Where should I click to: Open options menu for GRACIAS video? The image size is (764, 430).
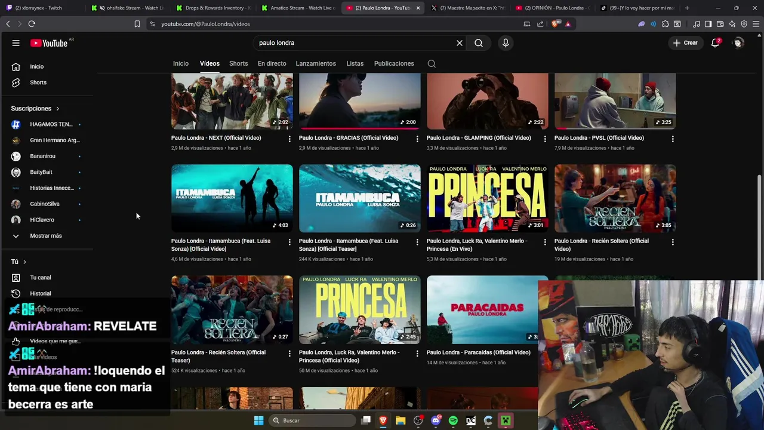417,139
